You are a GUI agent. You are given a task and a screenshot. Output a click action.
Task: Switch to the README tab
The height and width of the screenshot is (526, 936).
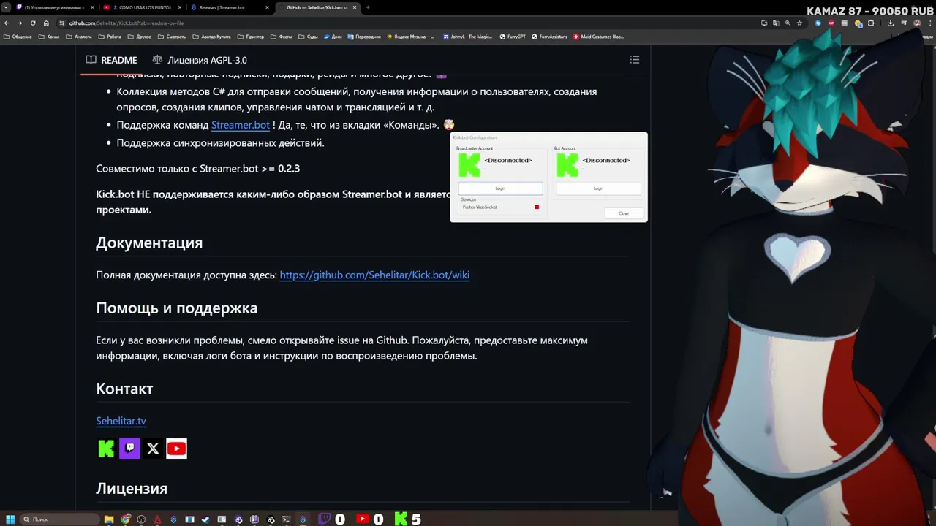click(x=111, y=60)
